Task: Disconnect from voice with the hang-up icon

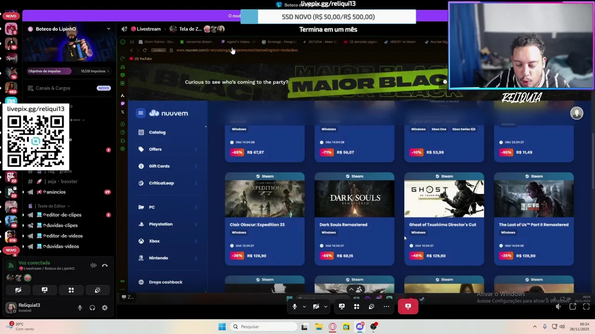Action: pyautogui.click(x=105, y=266)
